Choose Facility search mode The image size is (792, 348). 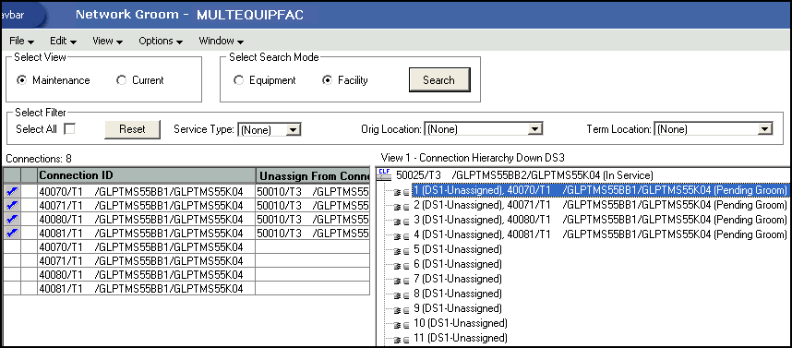point(328,80)
